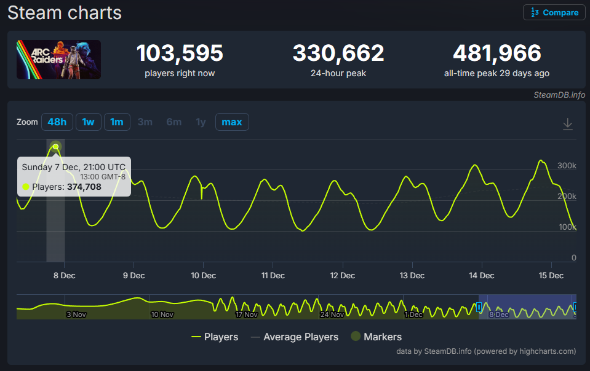Click the 8 Dec axis label
The width and height of the screenshot is (590, 371).
pyautogui.click(x=65, y=276)
